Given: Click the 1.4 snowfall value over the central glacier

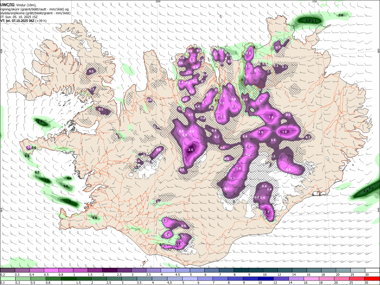Looking at the screenshot, I should [x=238, y=168].
